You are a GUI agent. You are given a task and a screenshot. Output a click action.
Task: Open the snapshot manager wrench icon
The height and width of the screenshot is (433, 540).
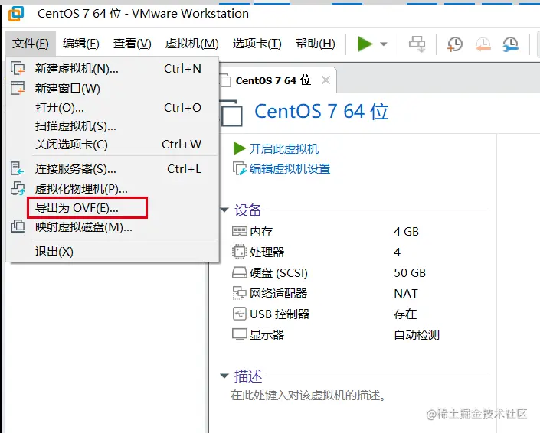click(x=510, y=44)
